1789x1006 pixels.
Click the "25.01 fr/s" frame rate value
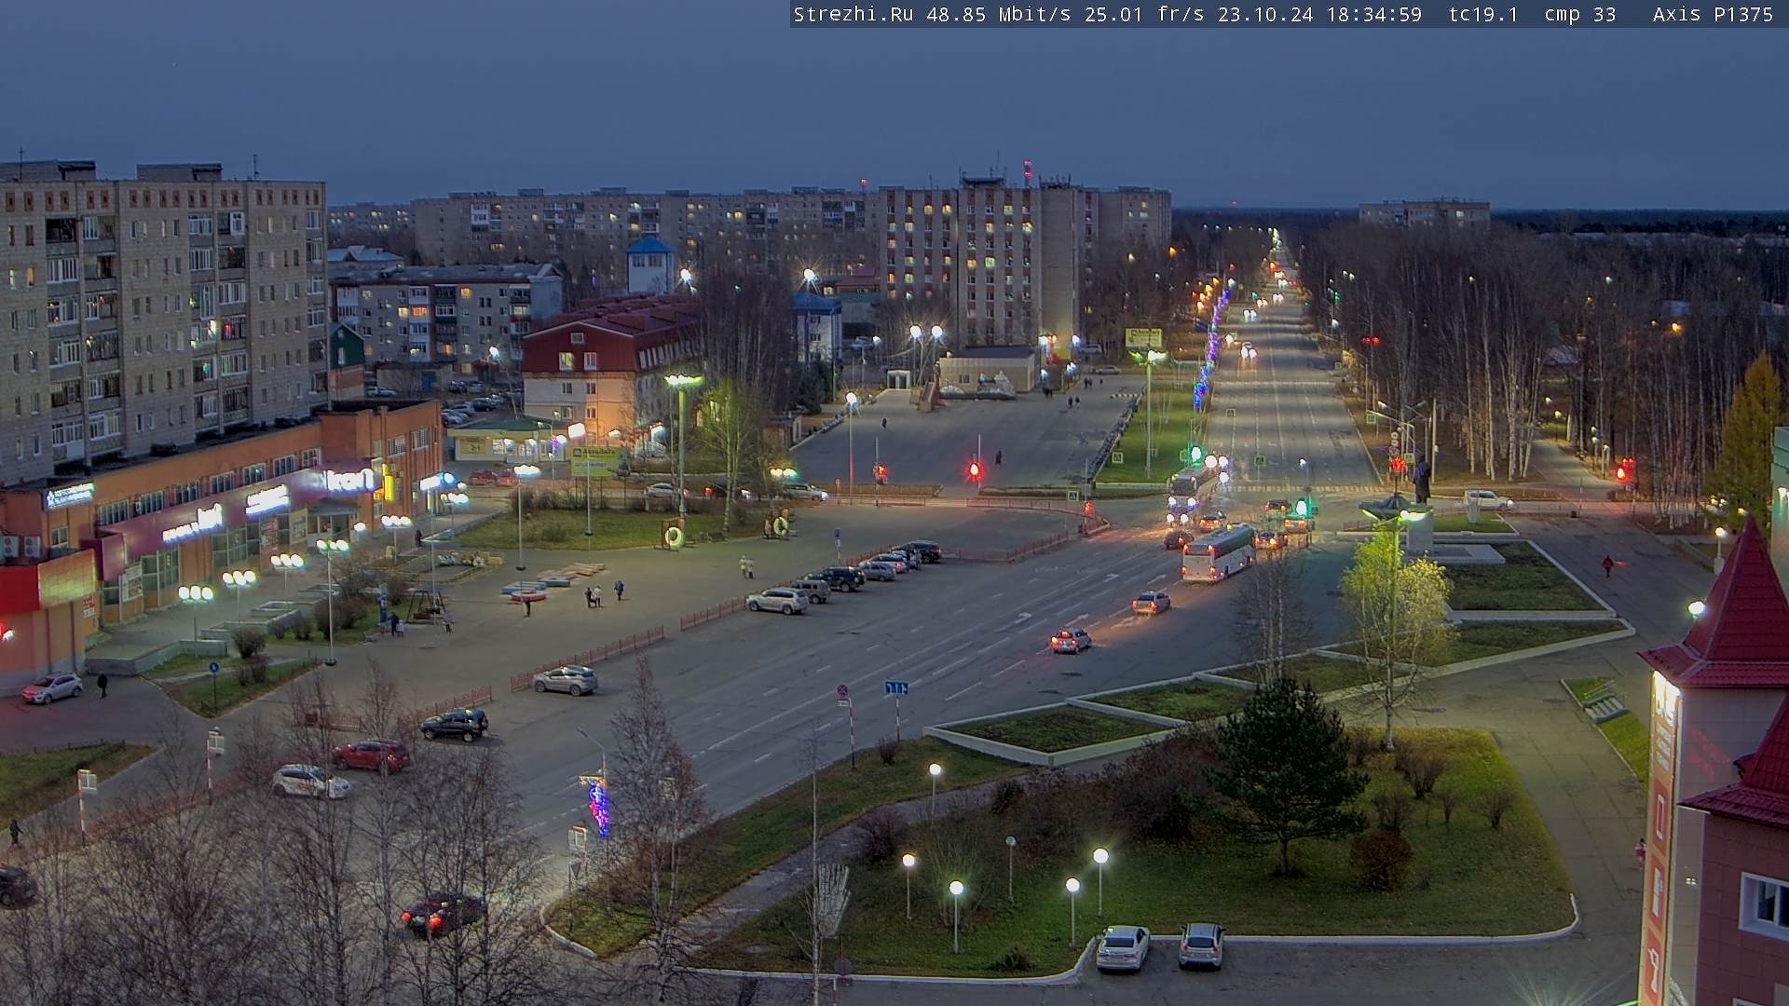[1145, 14]
